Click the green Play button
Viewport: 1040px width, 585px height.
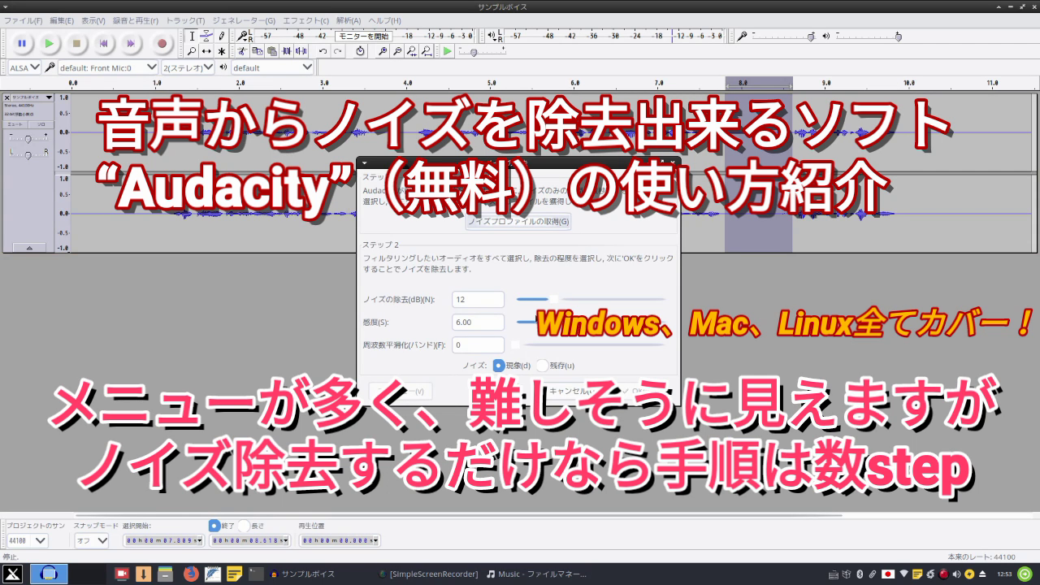pyautogui.click(x=49, y=43)
